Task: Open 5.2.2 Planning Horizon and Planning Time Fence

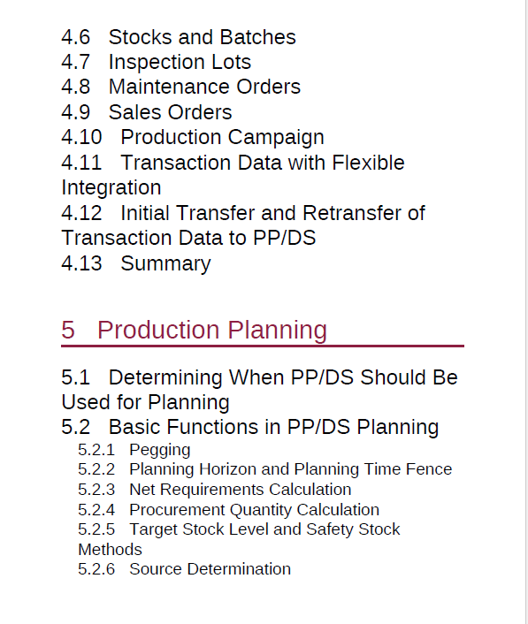Action: coord(264,469)
